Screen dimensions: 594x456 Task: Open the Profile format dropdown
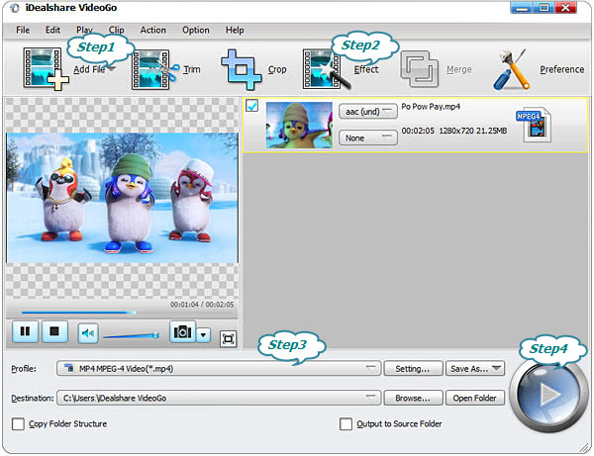coord(219,368)
